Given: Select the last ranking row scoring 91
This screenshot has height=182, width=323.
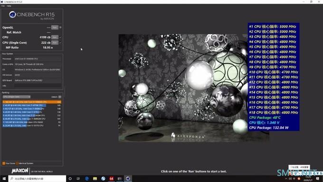Looking at the screenshot, I should pyautogui.click(x=32, y=125).
